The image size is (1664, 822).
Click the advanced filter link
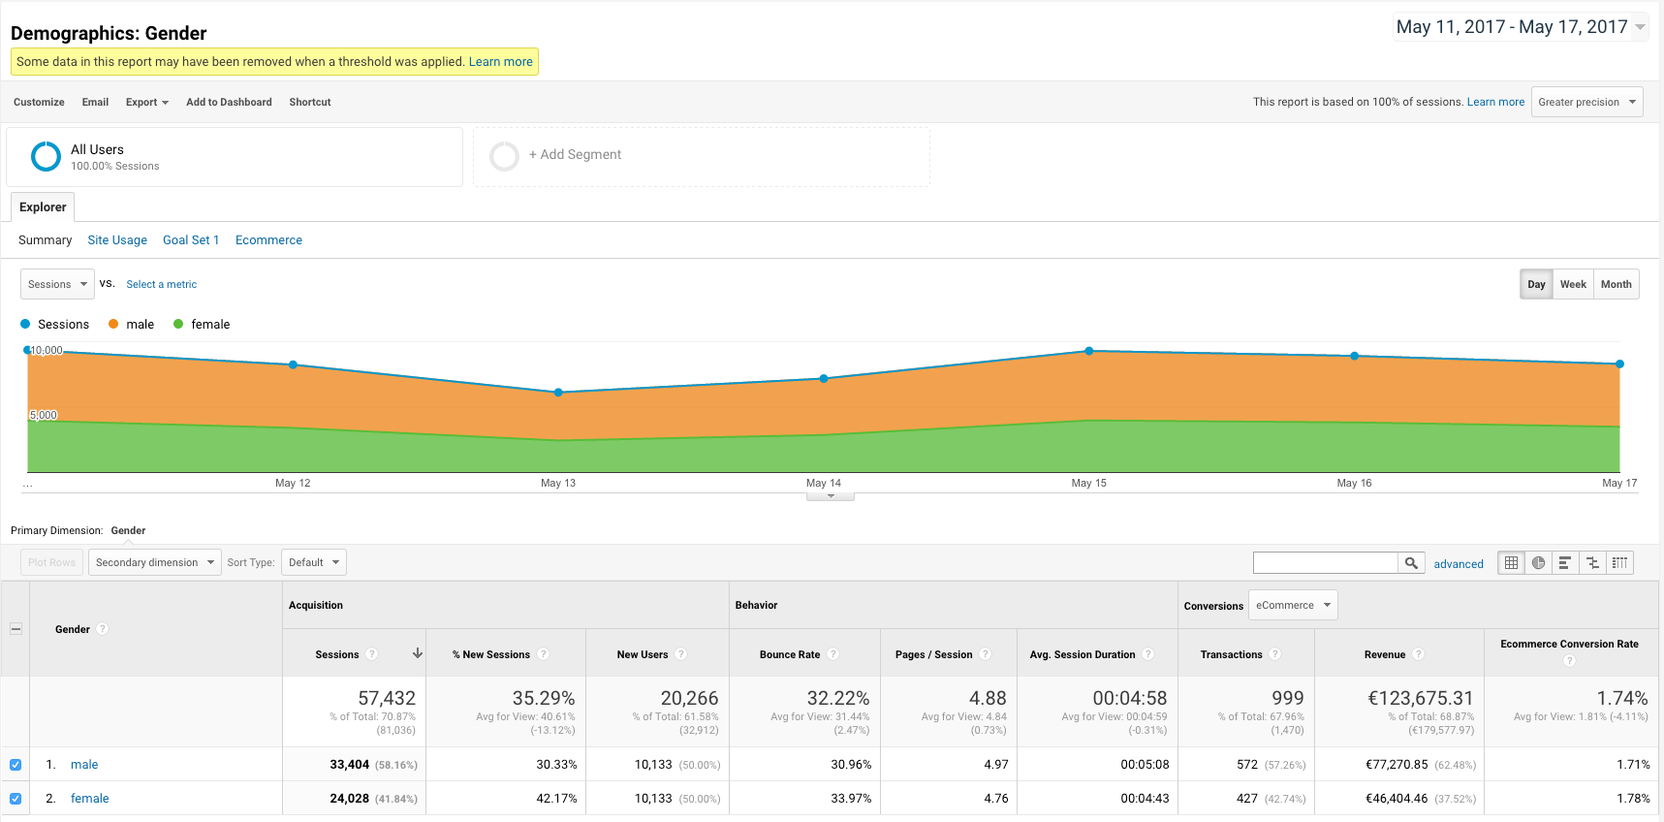tap(1459, 564)
